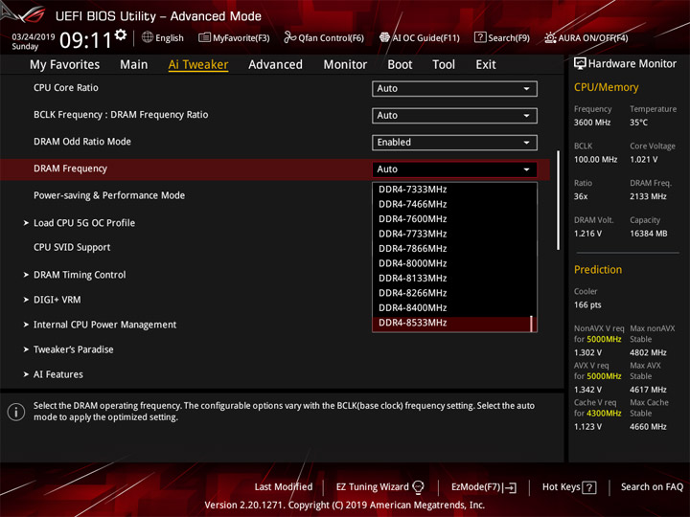Screen dimensions: 690x517
Task: Open the CPU Core Ratio dropdown
Action: (x=454, y=88)
